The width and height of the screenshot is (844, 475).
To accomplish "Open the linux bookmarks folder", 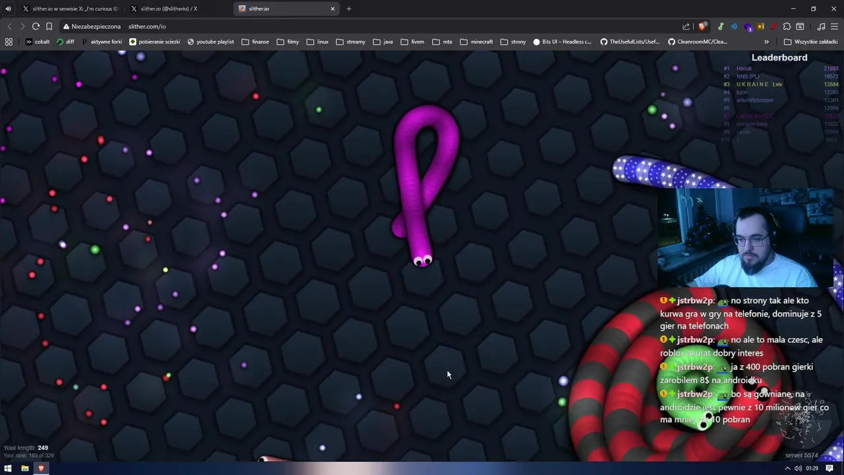I will point(317,42).
